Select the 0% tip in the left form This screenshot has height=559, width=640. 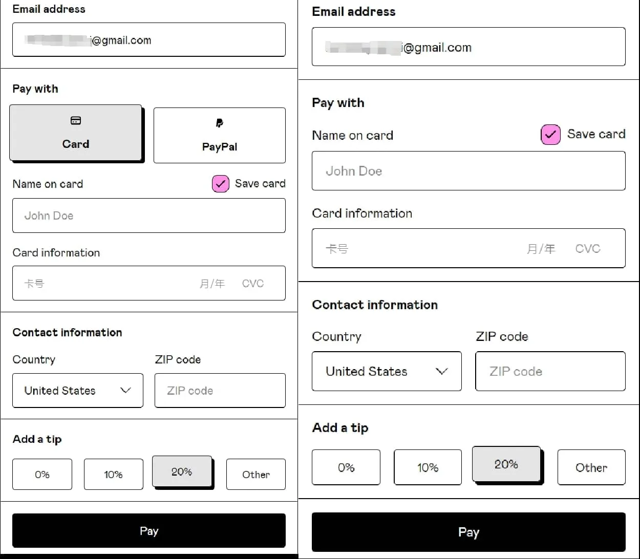[x=42, y=475]
